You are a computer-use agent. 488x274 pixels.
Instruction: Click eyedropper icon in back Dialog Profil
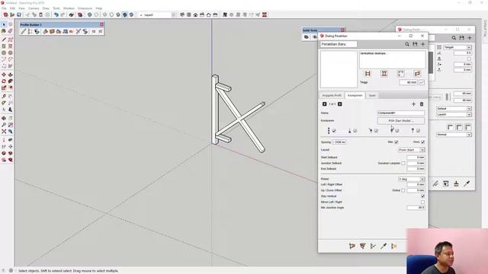(467, 184)
